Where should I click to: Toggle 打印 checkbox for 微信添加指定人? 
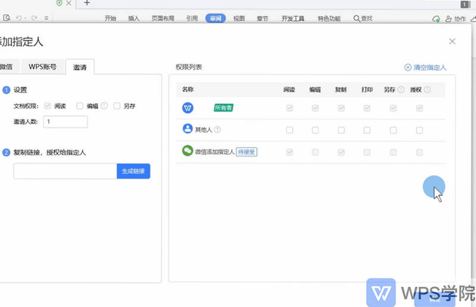point(367,152)
